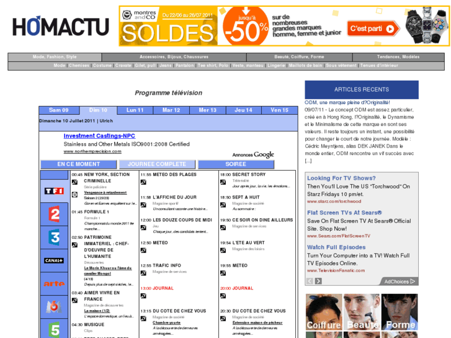Select the Arte channel logo

(54, 283)
